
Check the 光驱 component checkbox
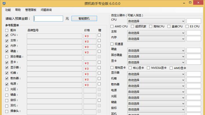tap(7, 89)
